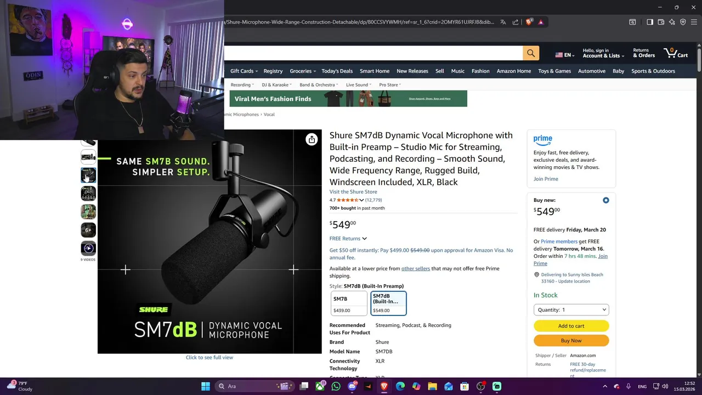The height and width of the screenshot is (395, 702).
Task: Open the Brave Wallet icon
Action: click(661, 22)
